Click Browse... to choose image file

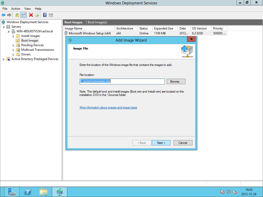point(176,81)
